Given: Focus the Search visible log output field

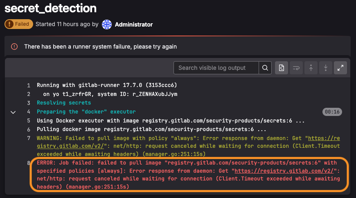Looking at the screenshot, I should pyautogui.click(x=216, y=68).
